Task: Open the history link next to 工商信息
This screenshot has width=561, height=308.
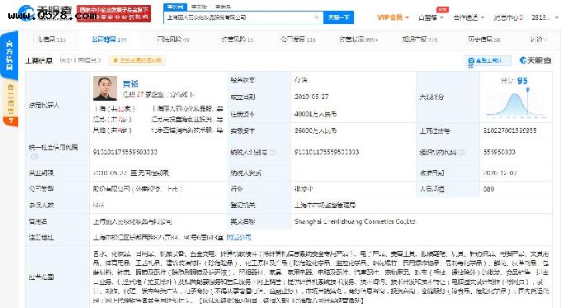Action: click(80, 60)
